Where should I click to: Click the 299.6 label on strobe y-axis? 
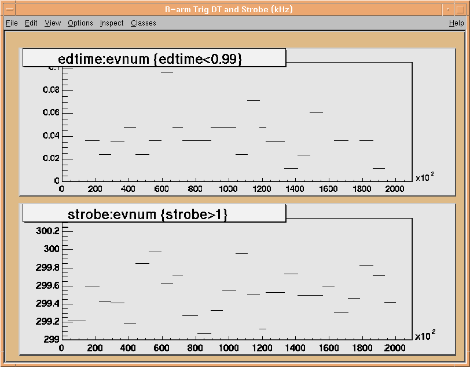47,286
